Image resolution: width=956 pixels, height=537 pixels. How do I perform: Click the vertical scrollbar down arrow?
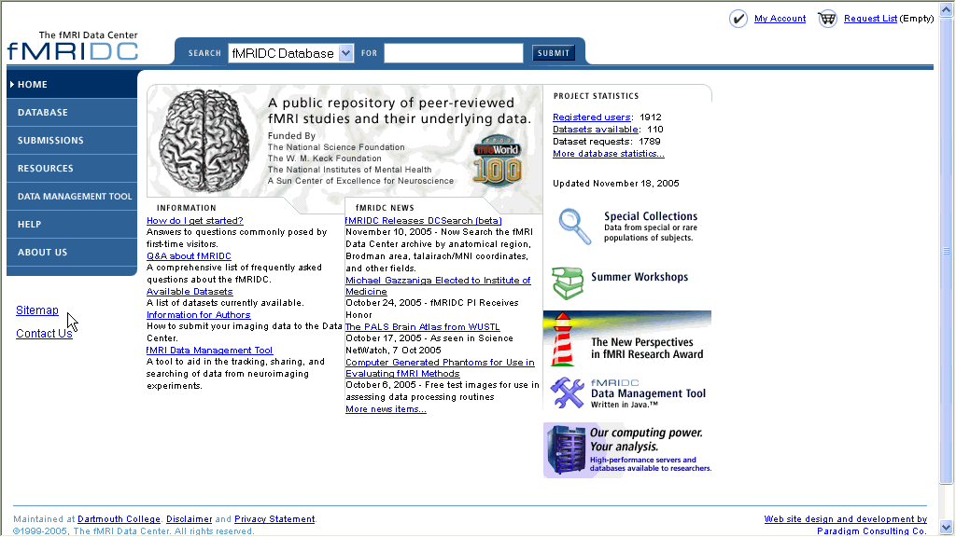947,529
